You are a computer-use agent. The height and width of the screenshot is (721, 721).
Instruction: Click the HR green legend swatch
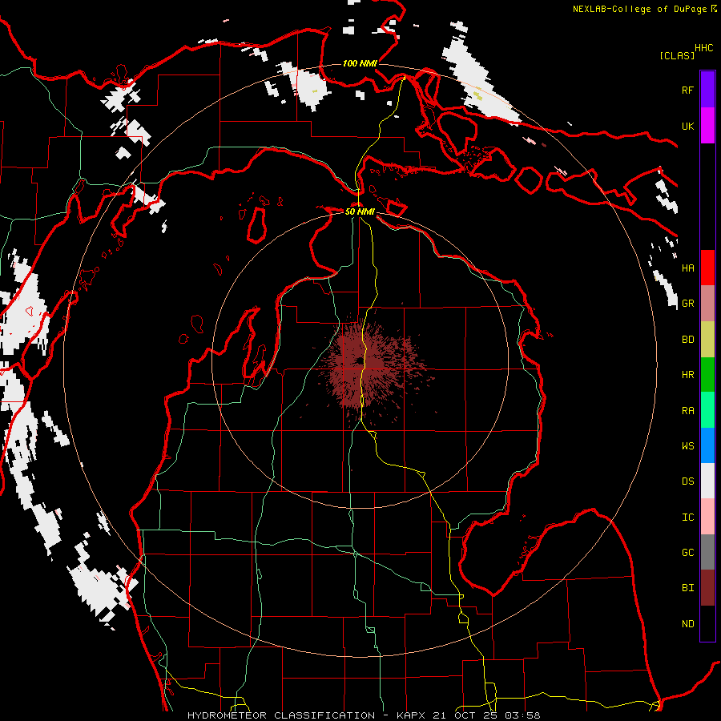point(707,374)
